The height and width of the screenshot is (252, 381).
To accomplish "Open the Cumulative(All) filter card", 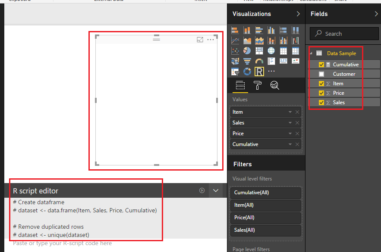I will pyautogui.click(x=266, y=193).
